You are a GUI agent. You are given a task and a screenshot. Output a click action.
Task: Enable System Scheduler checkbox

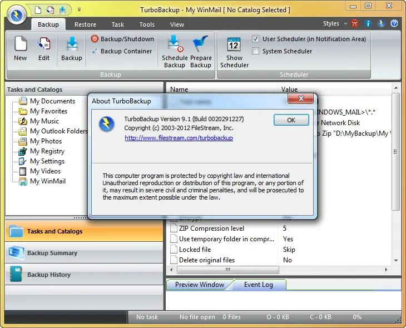coord(256,51)
